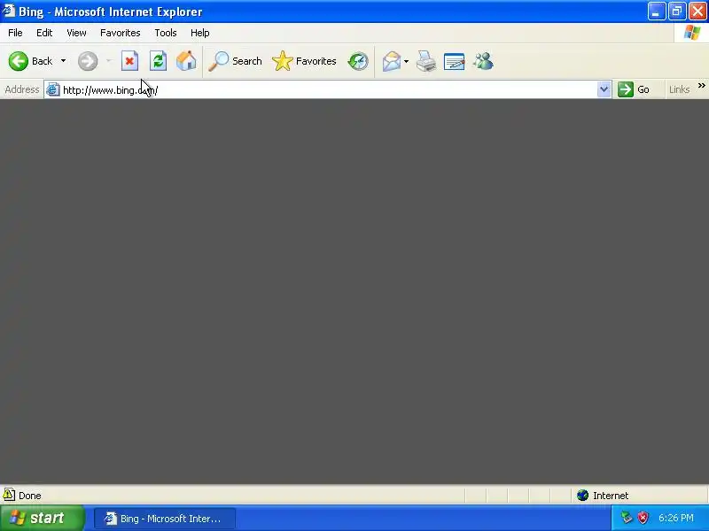Open the Favorites menu in menu bar
Image resolution: width=709 pixels, height=531 pixels.
click(x=121, y=33)
